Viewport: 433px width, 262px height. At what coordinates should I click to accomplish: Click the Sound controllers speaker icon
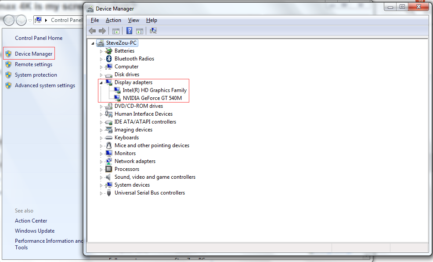[x=109, y=177]
